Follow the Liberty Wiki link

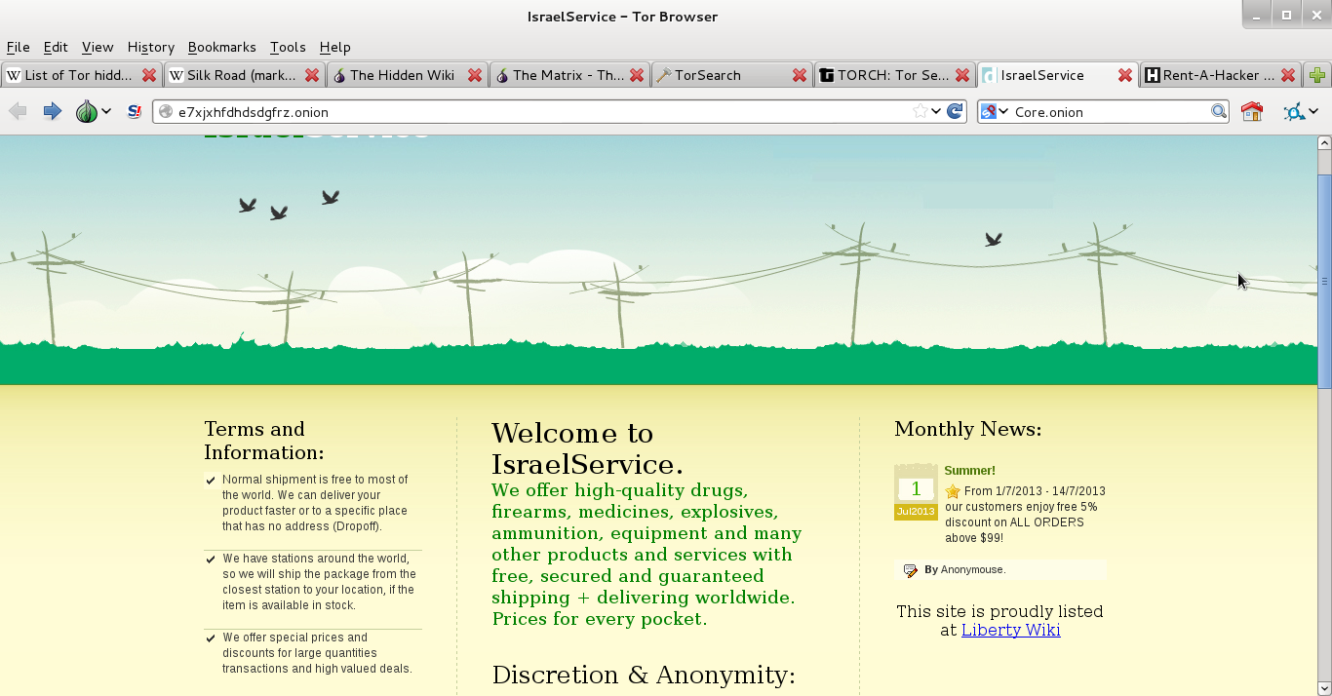point(1010,630)
